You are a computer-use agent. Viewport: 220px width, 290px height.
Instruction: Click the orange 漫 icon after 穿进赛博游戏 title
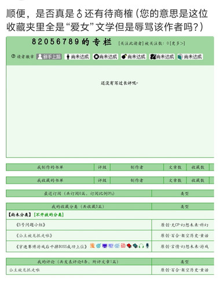pos(93,246)
